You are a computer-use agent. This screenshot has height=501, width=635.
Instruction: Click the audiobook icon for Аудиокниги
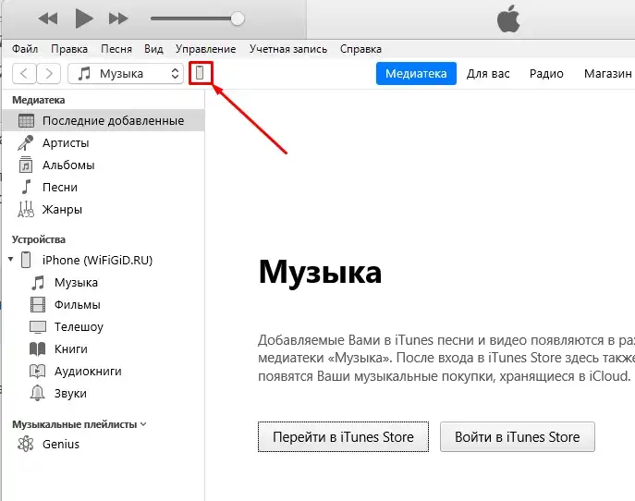point(38,372)
